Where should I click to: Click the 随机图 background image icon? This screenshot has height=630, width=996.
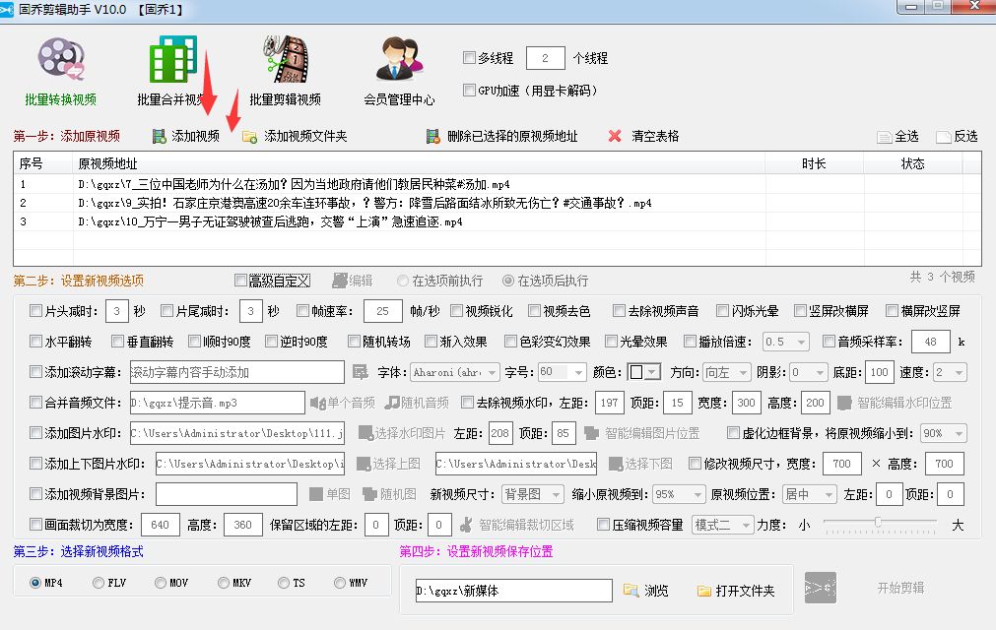pyautogui.click(x=369, y=494)
